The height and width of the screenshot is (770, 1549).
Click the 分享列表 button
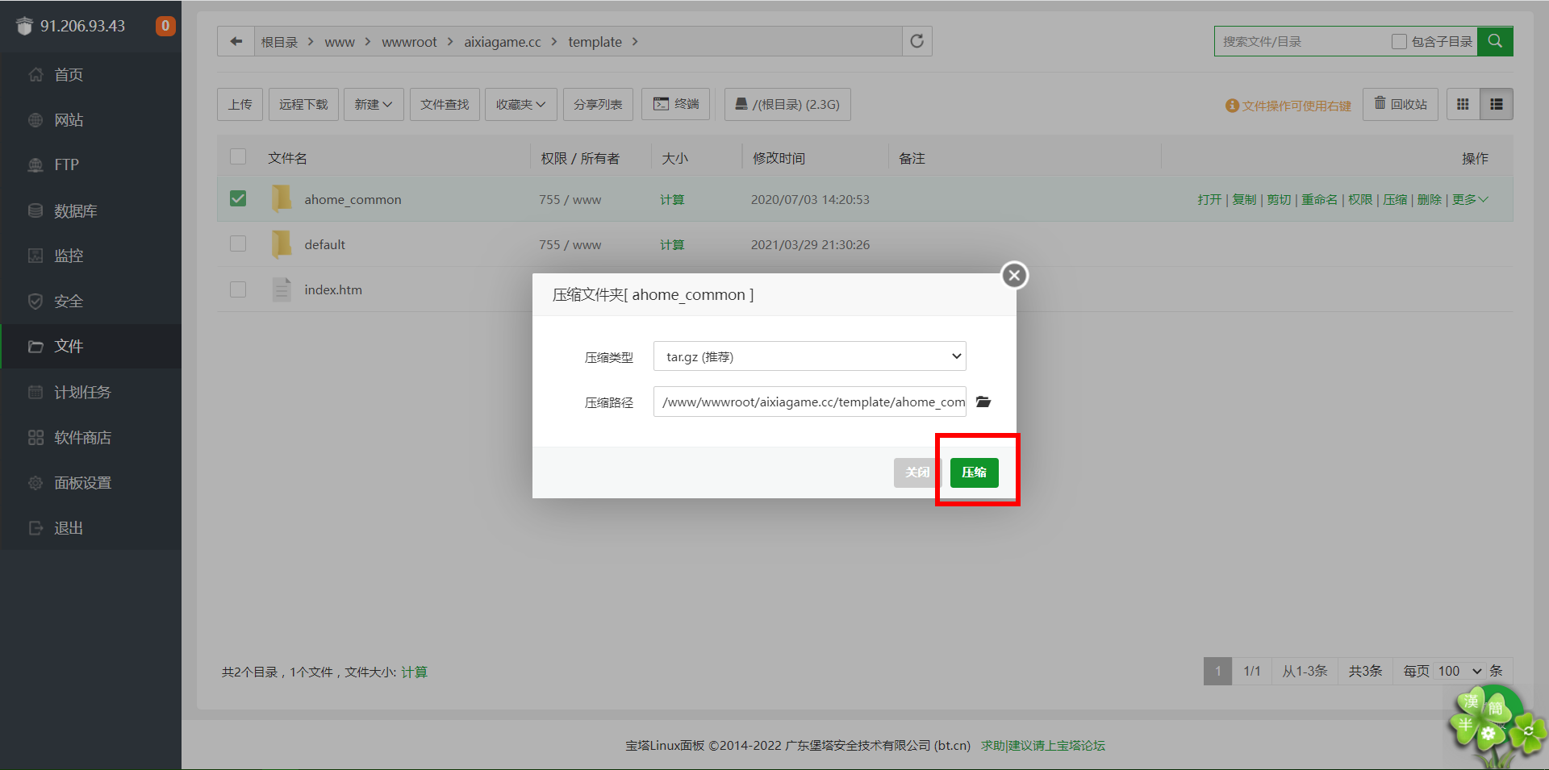click(x=598, y=104)
